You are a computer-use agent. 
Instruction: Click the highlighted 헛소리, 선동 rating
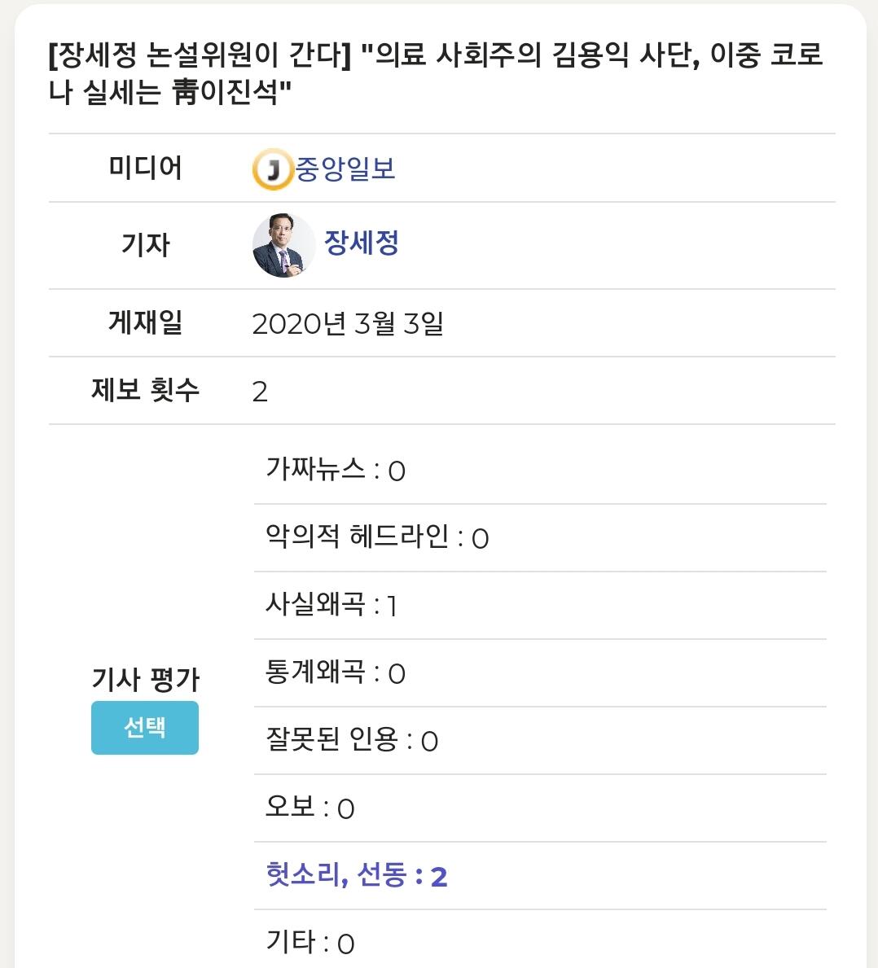point(356,875)
